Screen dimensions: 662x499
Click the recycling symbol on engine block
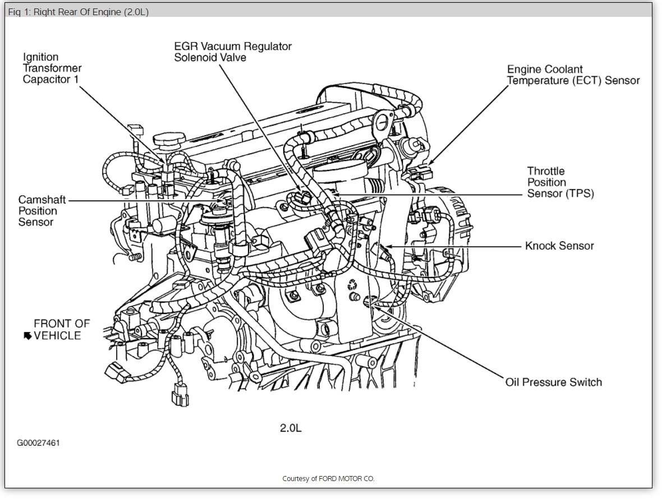352,285
